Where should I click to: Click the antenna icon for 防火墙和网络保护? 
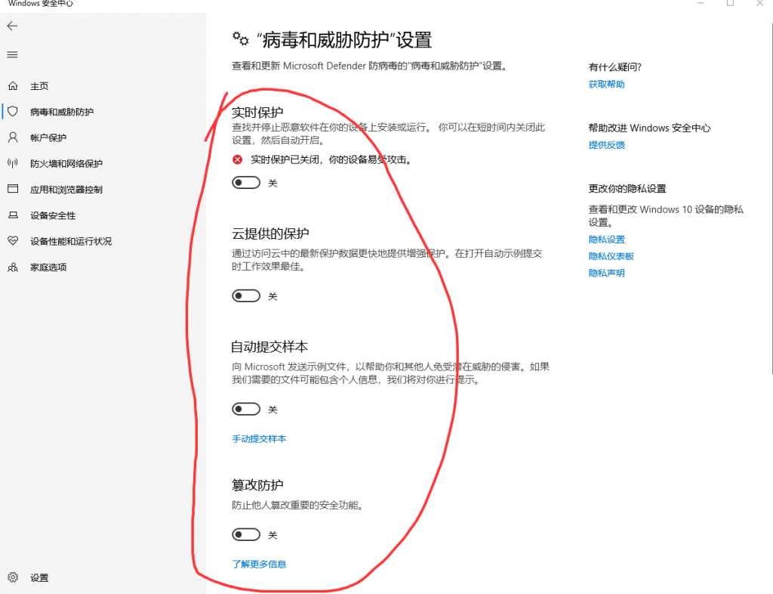click(13, 163)
